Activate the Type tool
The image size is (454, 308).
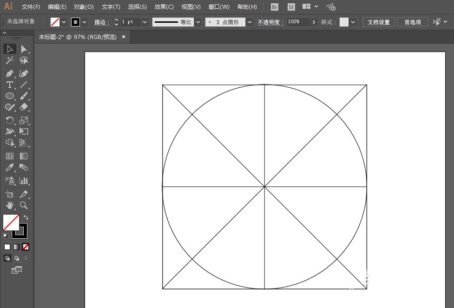pos(10,85)
